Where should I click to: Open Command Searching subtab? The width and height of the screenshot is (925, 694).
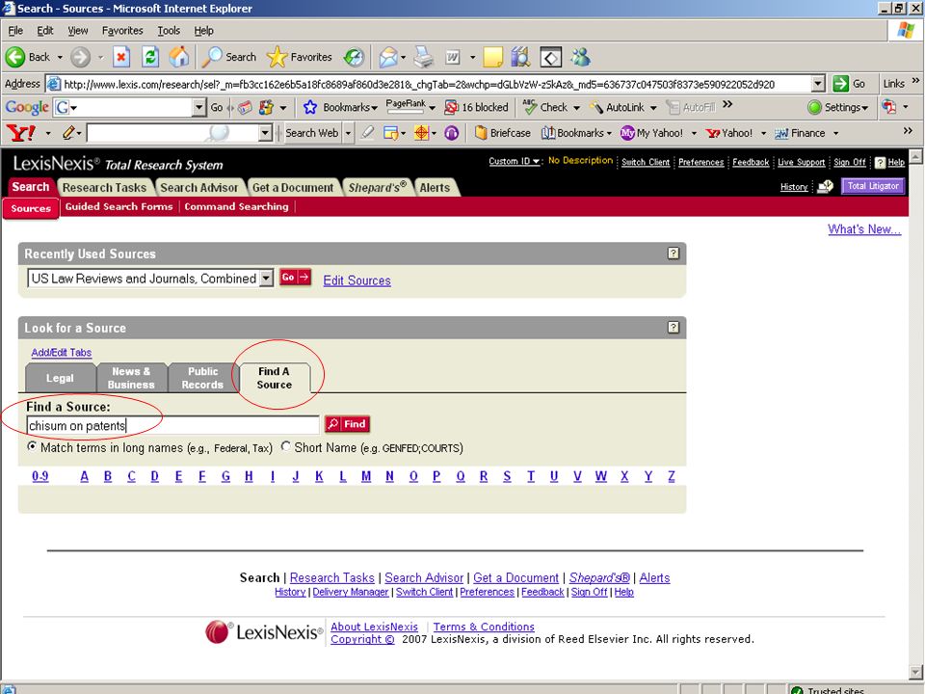point(237,206)
